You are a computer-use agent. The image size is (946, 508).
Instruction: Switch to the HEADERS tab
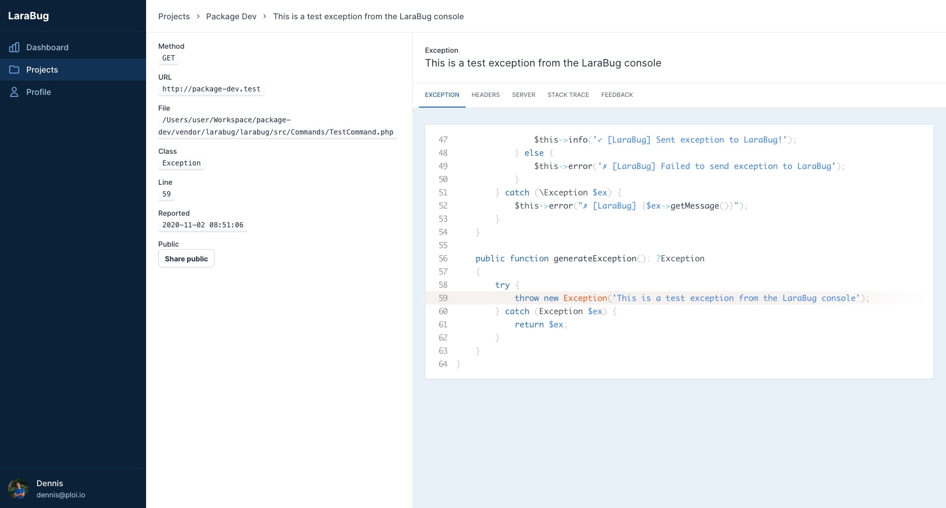[485, 95]
